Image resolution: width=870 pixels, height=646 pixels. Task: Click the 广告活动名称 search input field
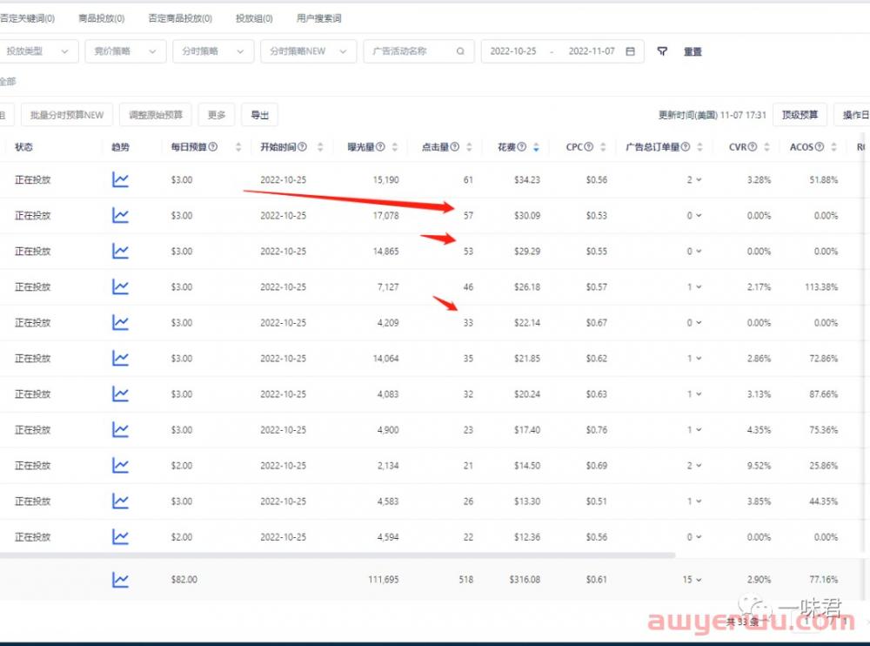(409, 51)
